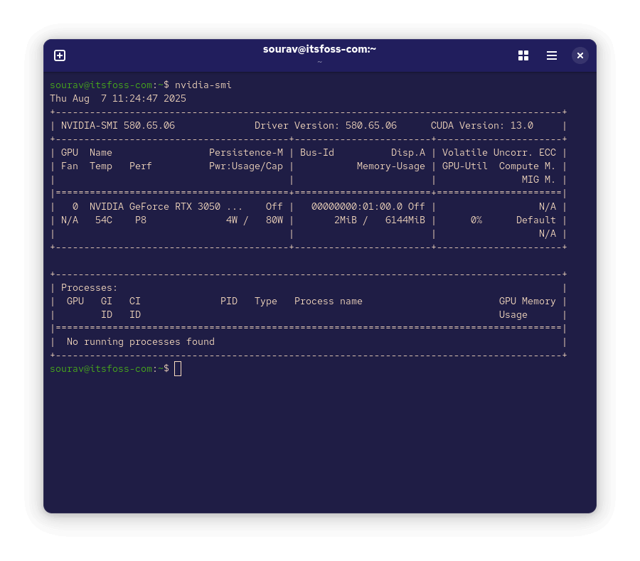The width and height of the screenshot is (640, 561).
Task: Click the CUDA Version 13.0 text
Action: click(x=481, y=126)
